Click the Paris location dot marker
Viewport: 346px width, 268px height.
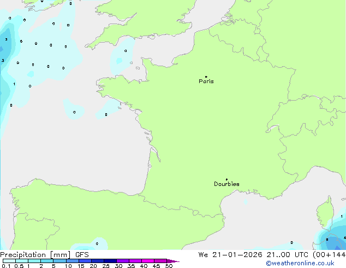[206, 77]
